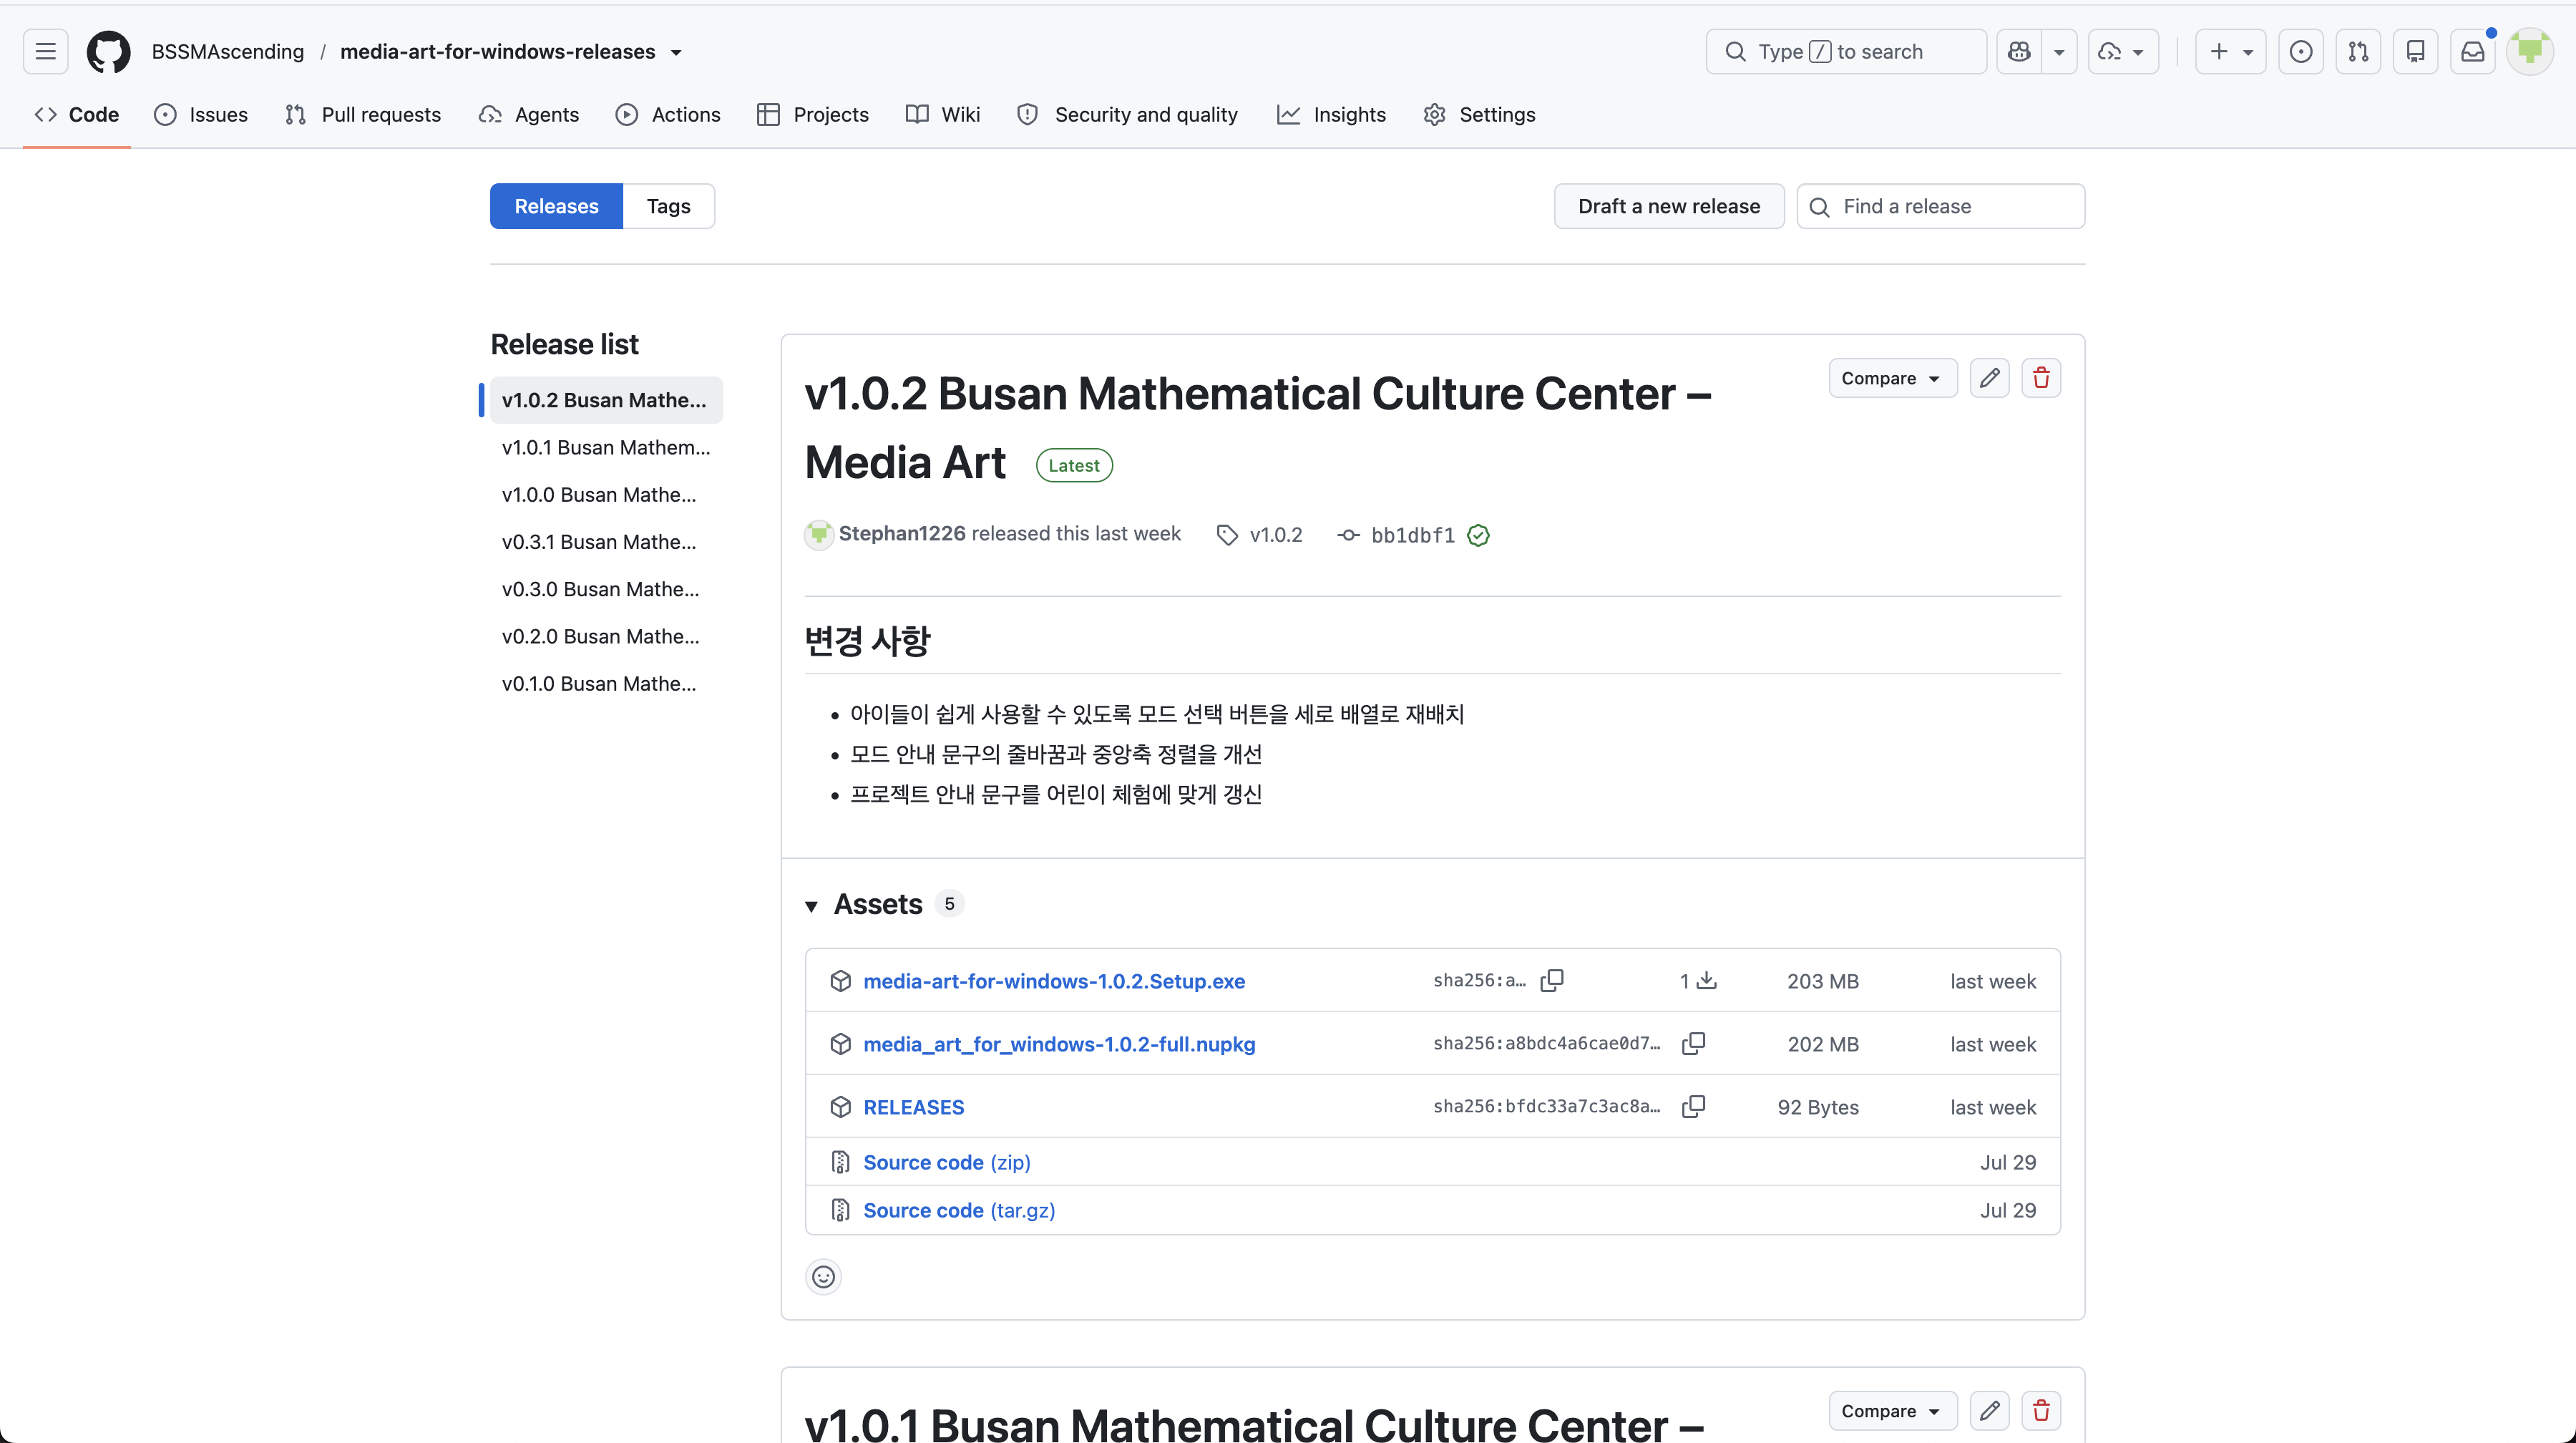Go to GitHub homepage logo
This screenshot has height=1443, width=2576.
[x=108, y=51]
